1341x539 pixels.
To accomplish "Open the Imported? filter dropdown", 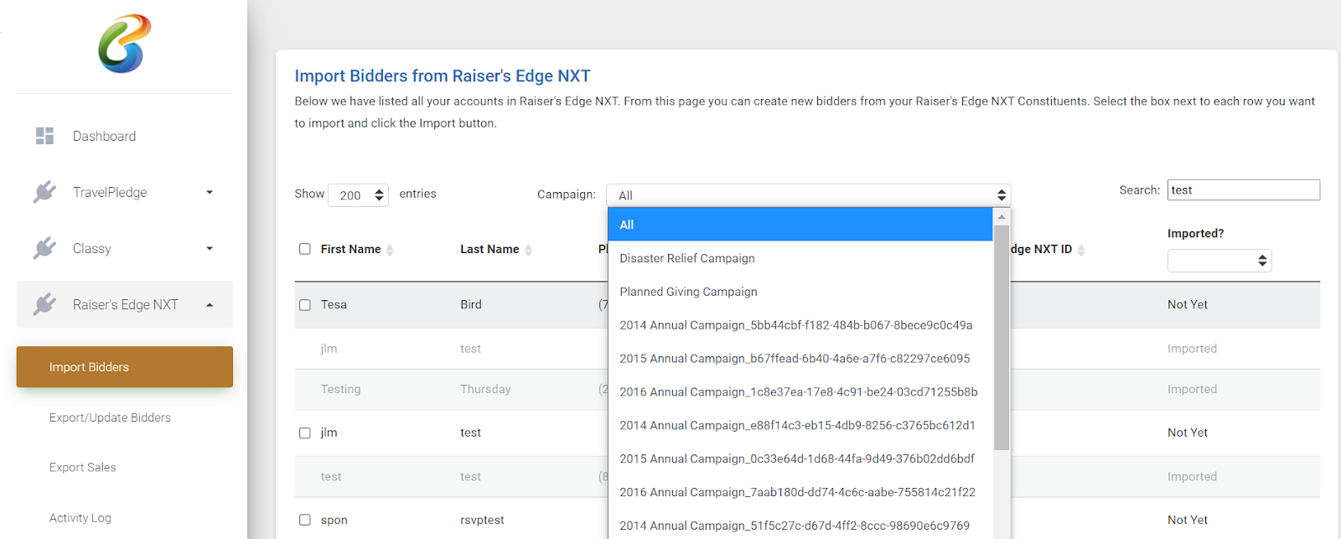I will tap(1219, 261).
